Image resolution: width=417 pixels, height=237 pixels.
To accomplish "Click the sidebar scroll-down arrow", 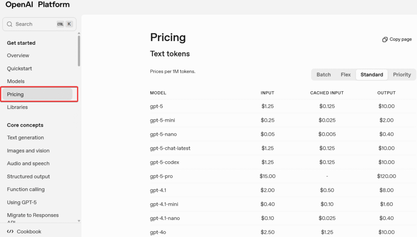I will pos(79,221).
